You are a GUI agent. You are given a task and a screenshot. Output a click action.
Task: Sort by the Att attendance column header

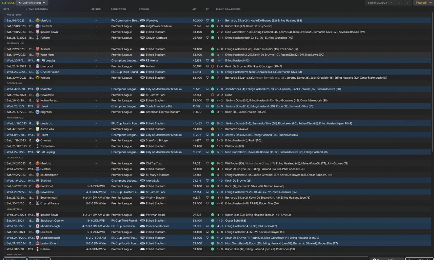coord(194,9)
